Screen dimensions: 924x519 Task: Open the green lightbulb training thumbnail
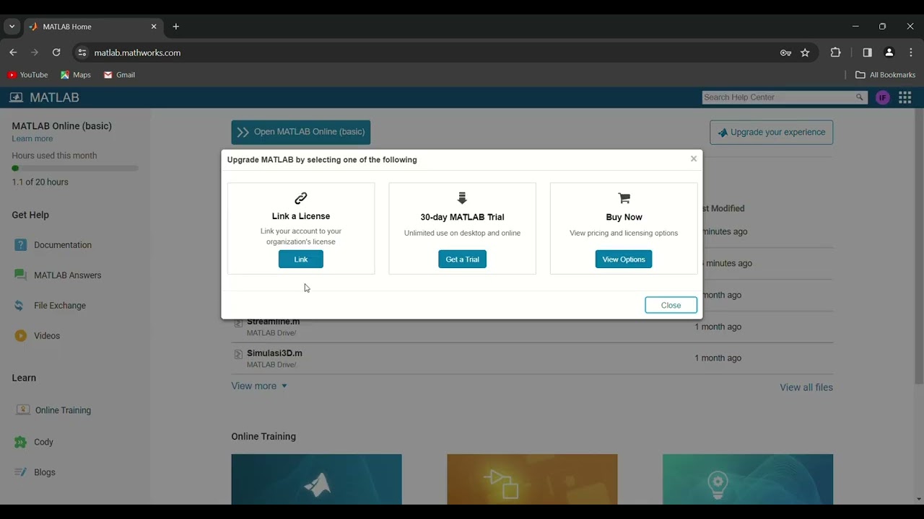[748, 479]
